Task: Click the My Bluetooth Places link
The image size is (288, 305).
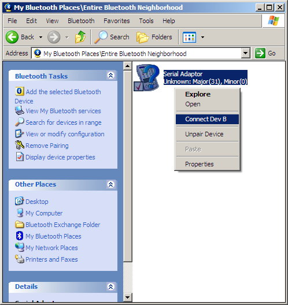Action: click(53, 236)
